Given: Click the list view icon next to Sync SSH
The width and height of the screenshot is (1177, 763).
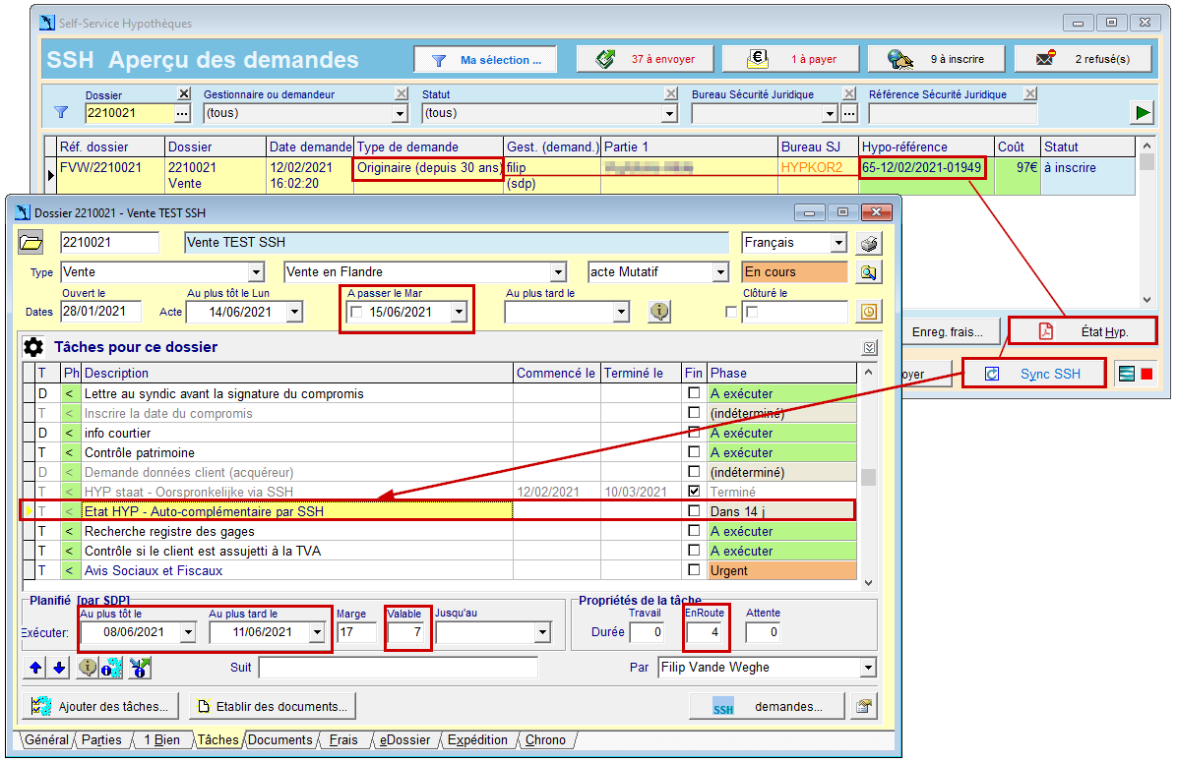Looking at the screenshot, I should [1126, 374].
